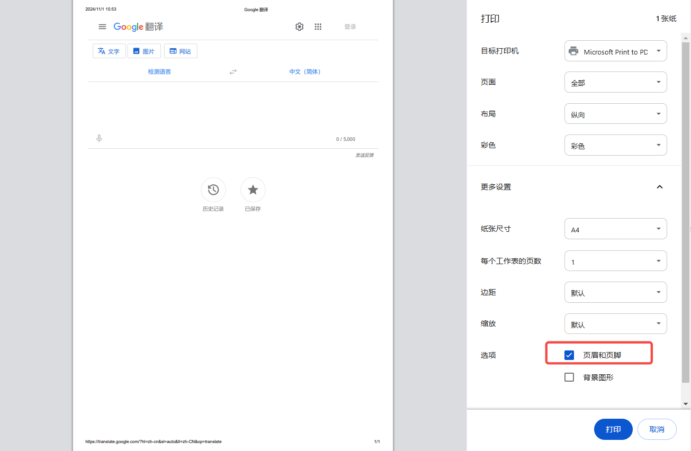Enable the 背景图形 checkbox
The width and height of the screenshot is (691, 451).
point(569,377)
